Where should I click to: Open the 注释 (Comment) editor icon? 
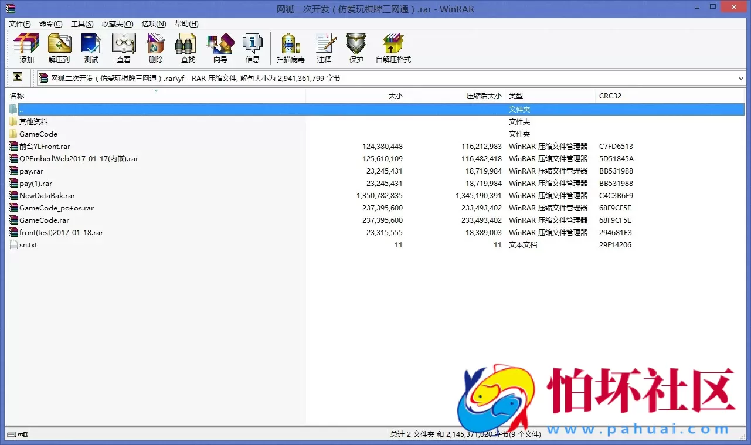[x=325, y=47]
